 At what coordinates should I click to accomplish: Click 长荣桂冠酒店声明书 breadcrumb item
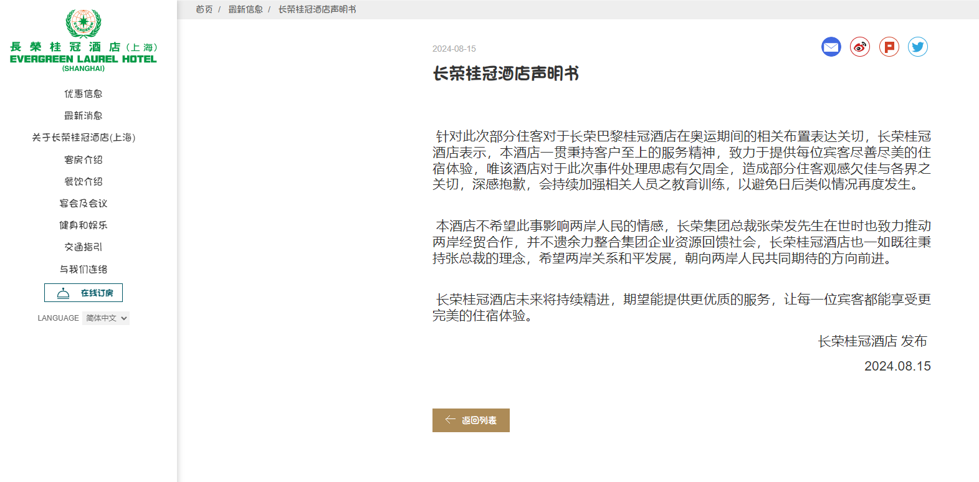[x=317, y=9]
